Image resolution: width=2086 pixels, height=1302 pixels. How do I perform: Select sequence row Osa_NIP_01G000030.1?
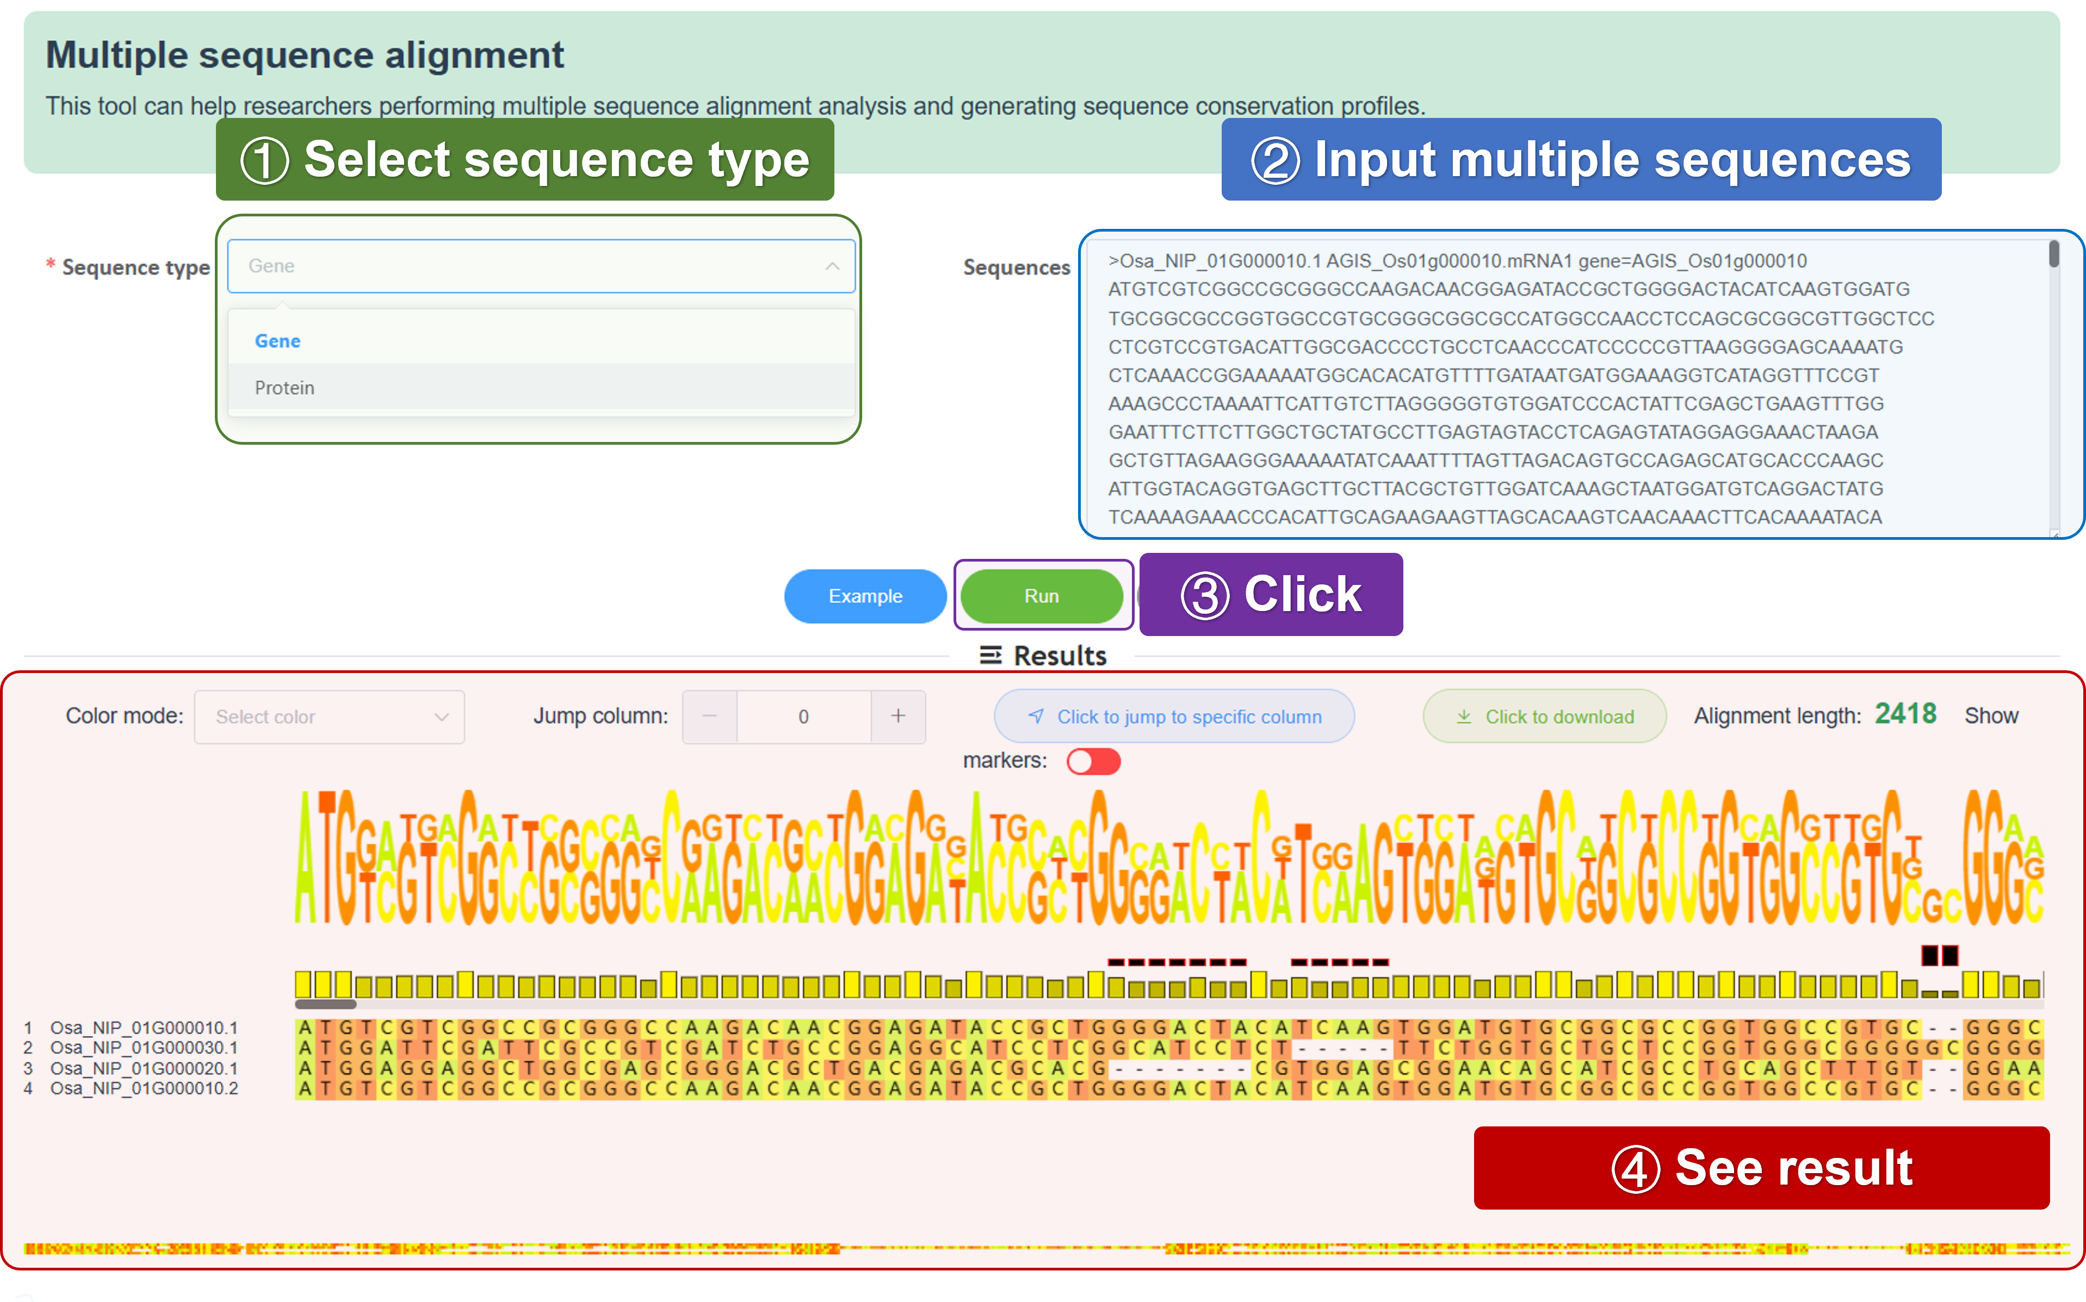(144, 1048)
